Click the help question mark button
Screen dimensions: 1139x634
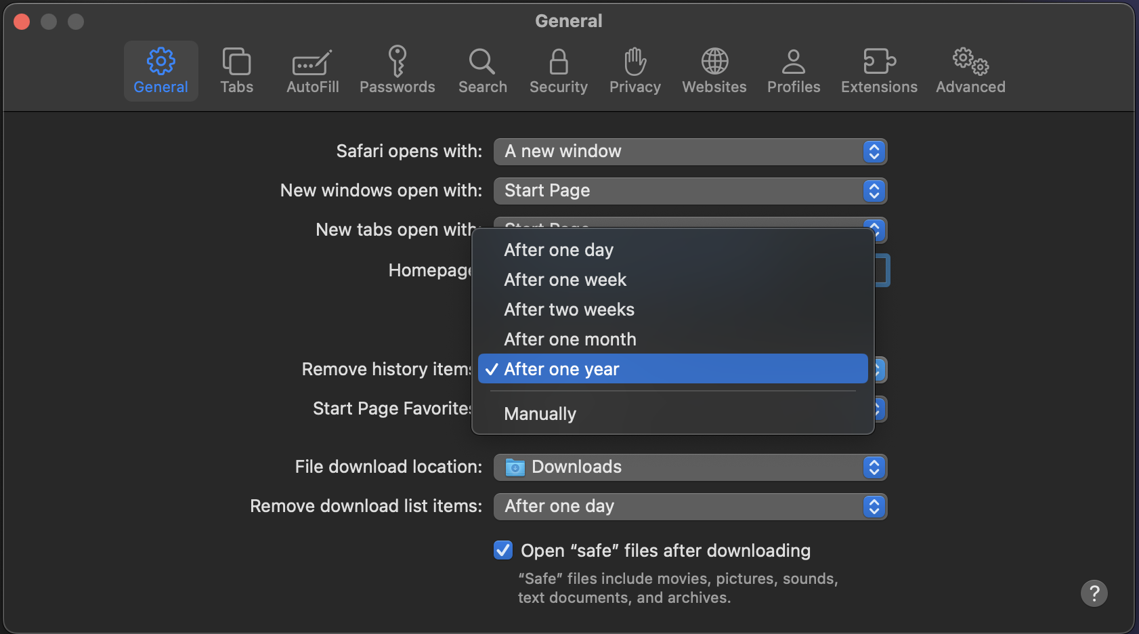tap(1094, 593)
